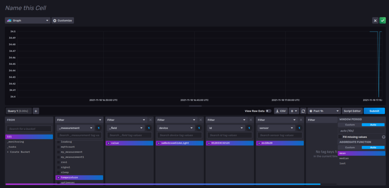
Task: Click the refresh icon beside Past 1h
Action: [x=303, y=111]
